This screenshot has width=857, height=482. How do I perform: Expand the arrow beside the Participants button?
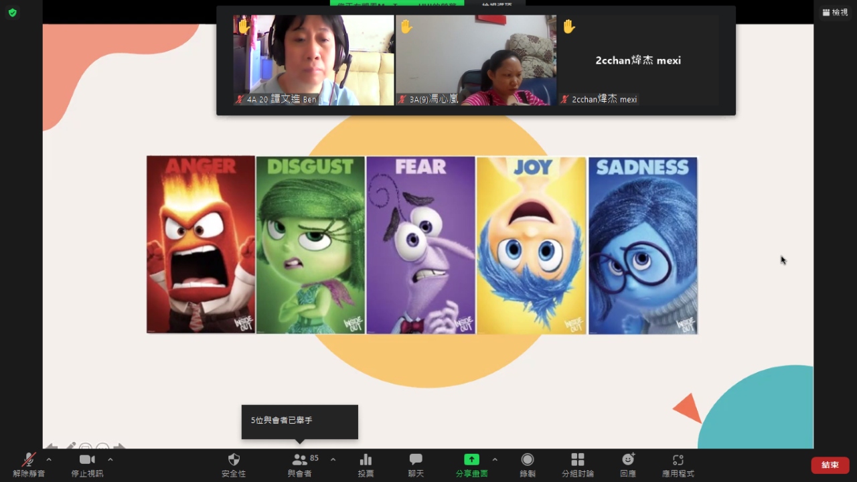[x=333, y=459]
